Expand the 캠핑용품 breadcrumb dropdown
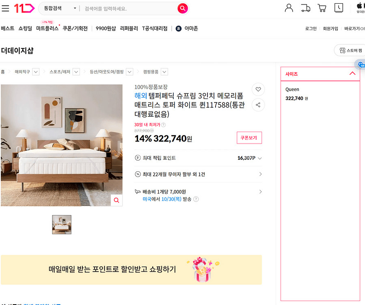The width and height of the screenshot is (365, 305). coord(164,72)
